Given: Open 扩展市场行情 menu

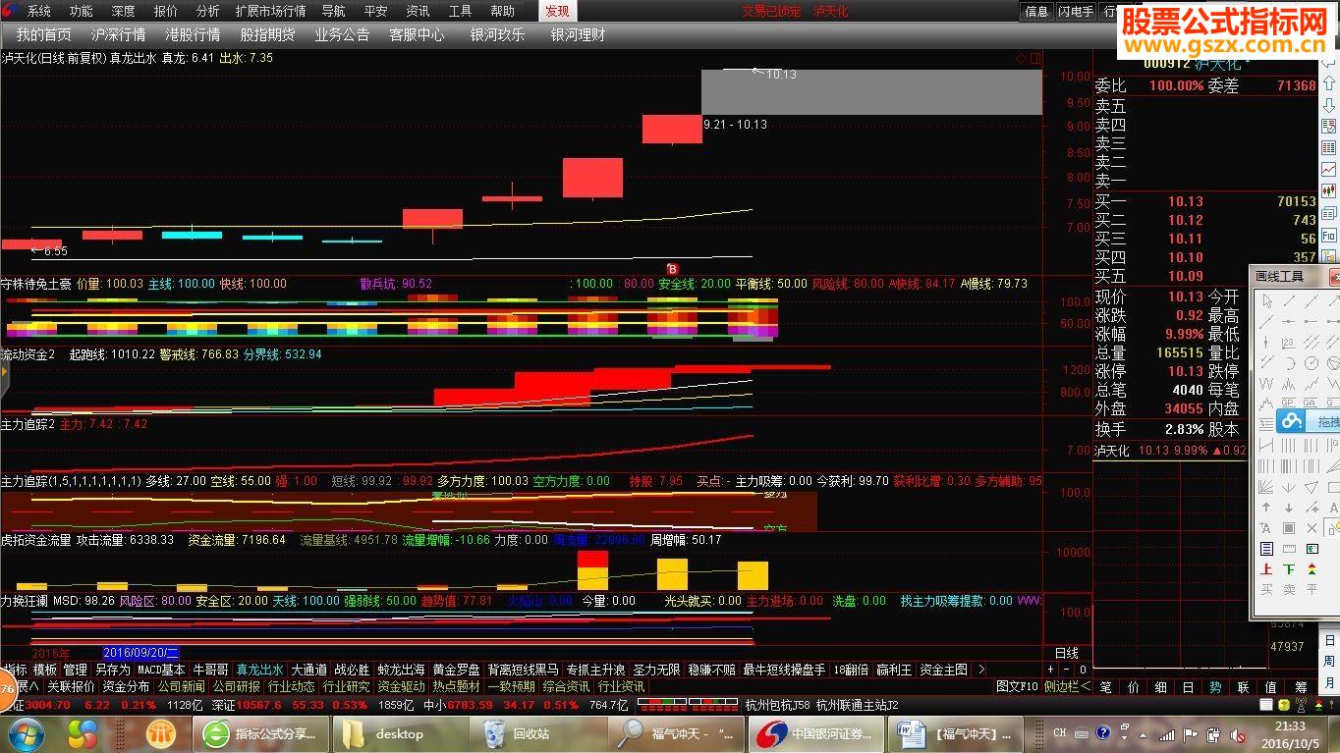Looking at the screenshot, I should (270, 11).
